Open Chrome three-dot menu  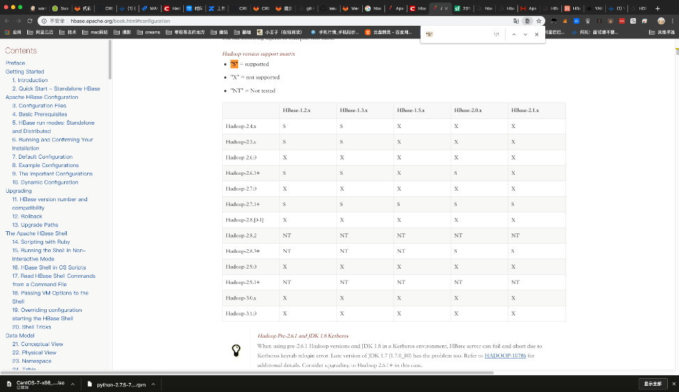(x=673, y=21)
